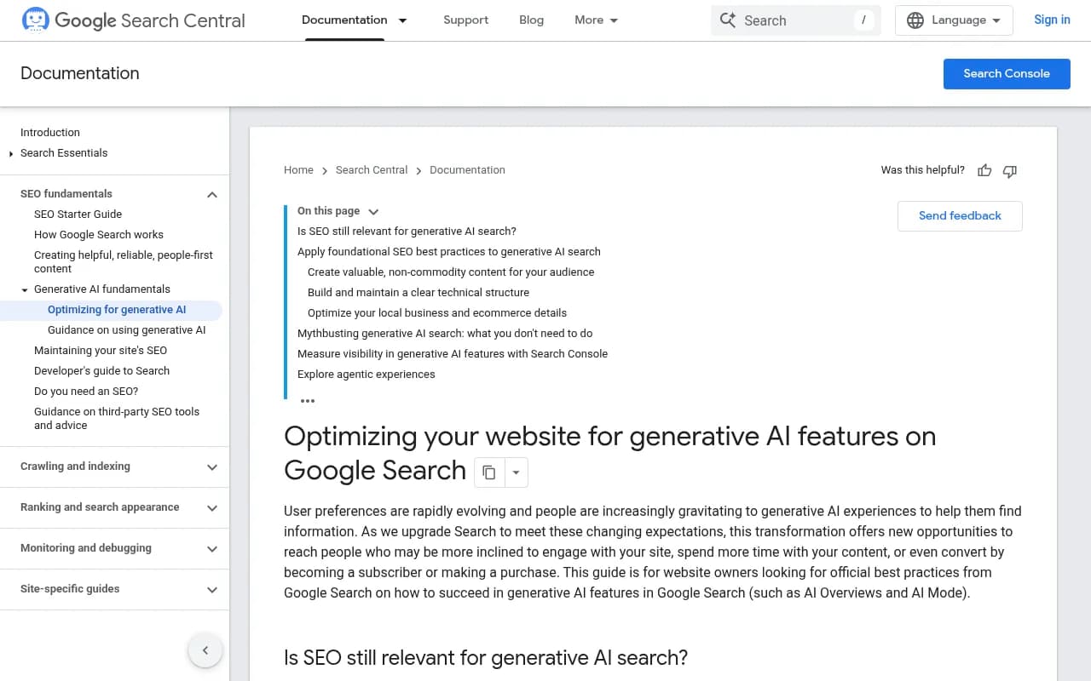Click the Send feedback button
Screen dimensions: 1091x681
(960, 216)
